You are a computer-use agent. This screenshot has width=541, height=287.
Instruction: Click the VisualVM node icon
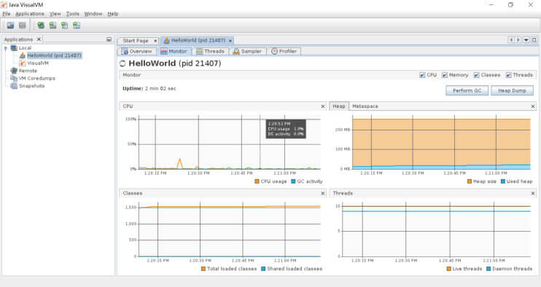pyautogui.click(x=23, y=63)
